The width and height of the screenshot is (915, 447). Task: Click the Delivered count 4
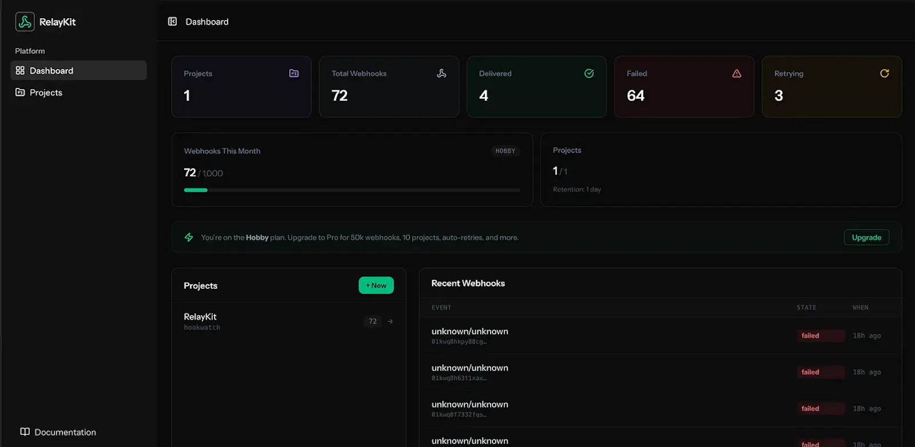484,95
